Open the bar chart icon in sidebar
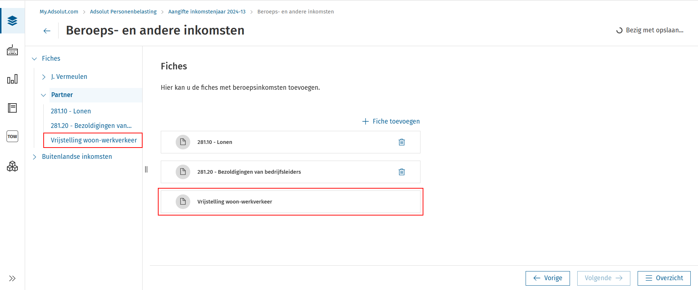This screenshot has height=290, width=698. coord(12,79)
